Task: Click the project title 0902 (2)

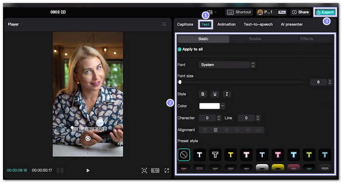Action: [x=58, y=12]
